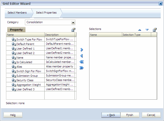Click icon beside Switch Type For Flow
The height and width of the screenshot is (121, 164).
pos(14,39)
